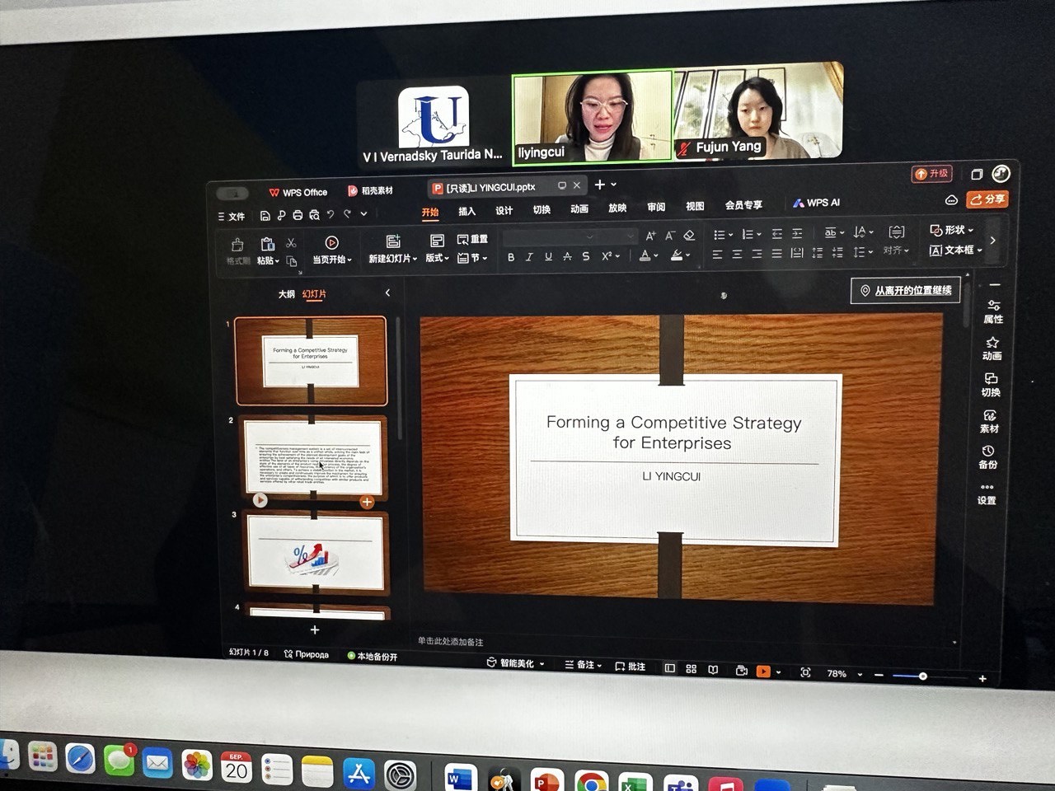The width and height of the screenshot is (1055, 791).
Task: Click the zoom slider handle in status bar
Action: [x=922, y=676]
